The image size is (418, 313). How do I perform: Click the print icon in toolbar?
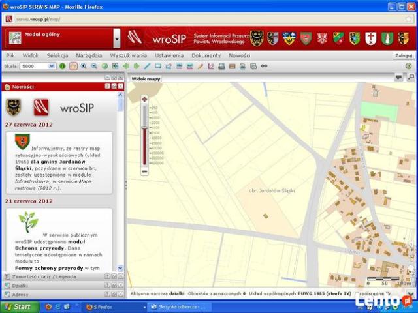click(221, 66)
